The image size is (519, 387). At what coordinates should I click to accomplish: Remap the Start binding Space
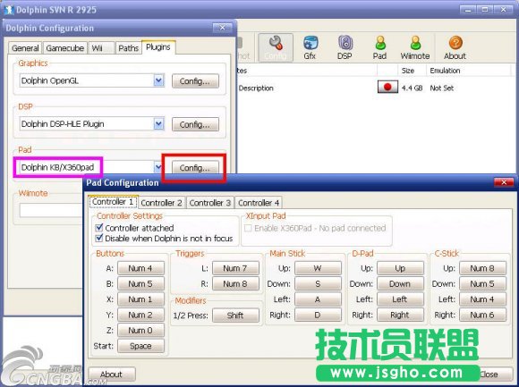[x=140, y=346]
